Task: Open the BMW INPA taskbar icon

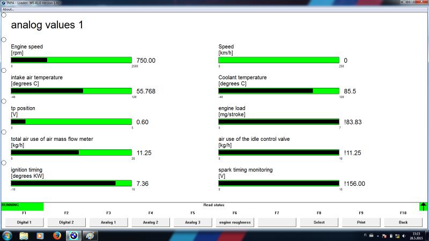Action: [x=73, y=235]
